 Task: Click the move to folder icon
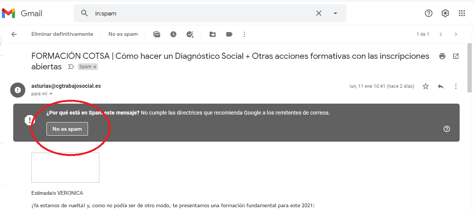point(213,34)
